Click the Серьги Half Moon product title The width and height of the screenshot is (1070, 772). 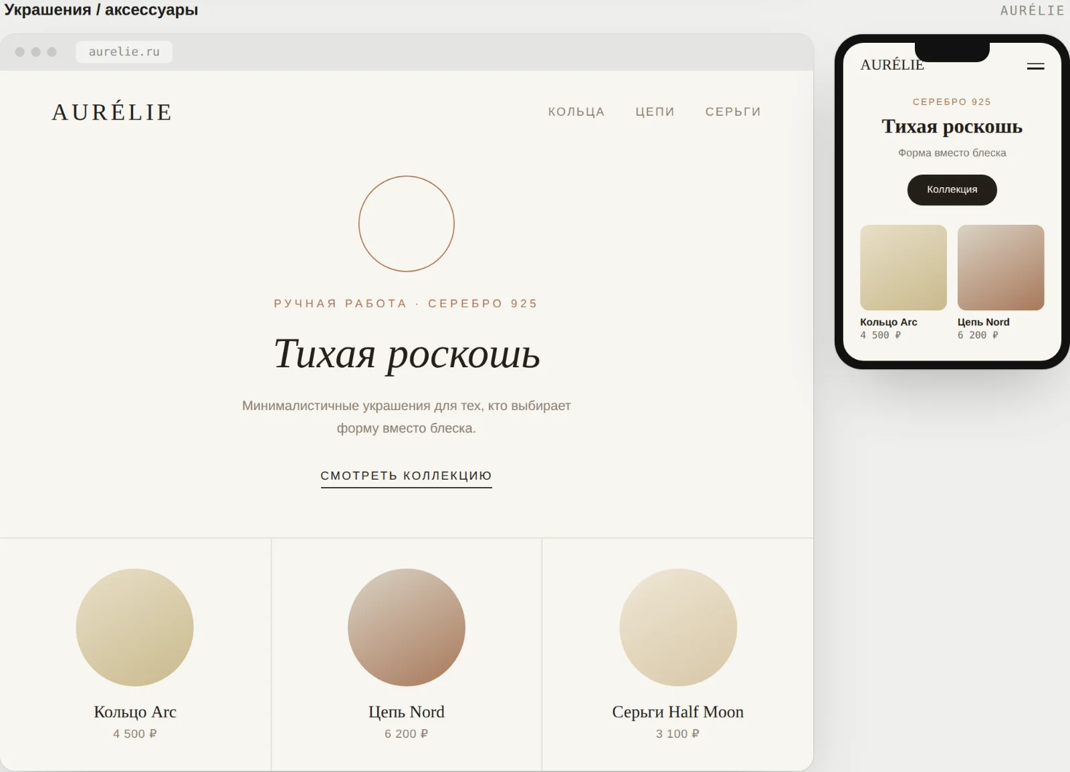pyautogui.click(x=678, y=712)
